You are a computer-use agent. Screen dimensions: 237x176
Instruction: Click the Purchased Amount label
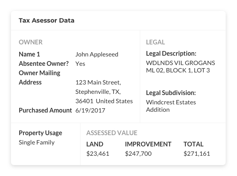click(45, 110)
